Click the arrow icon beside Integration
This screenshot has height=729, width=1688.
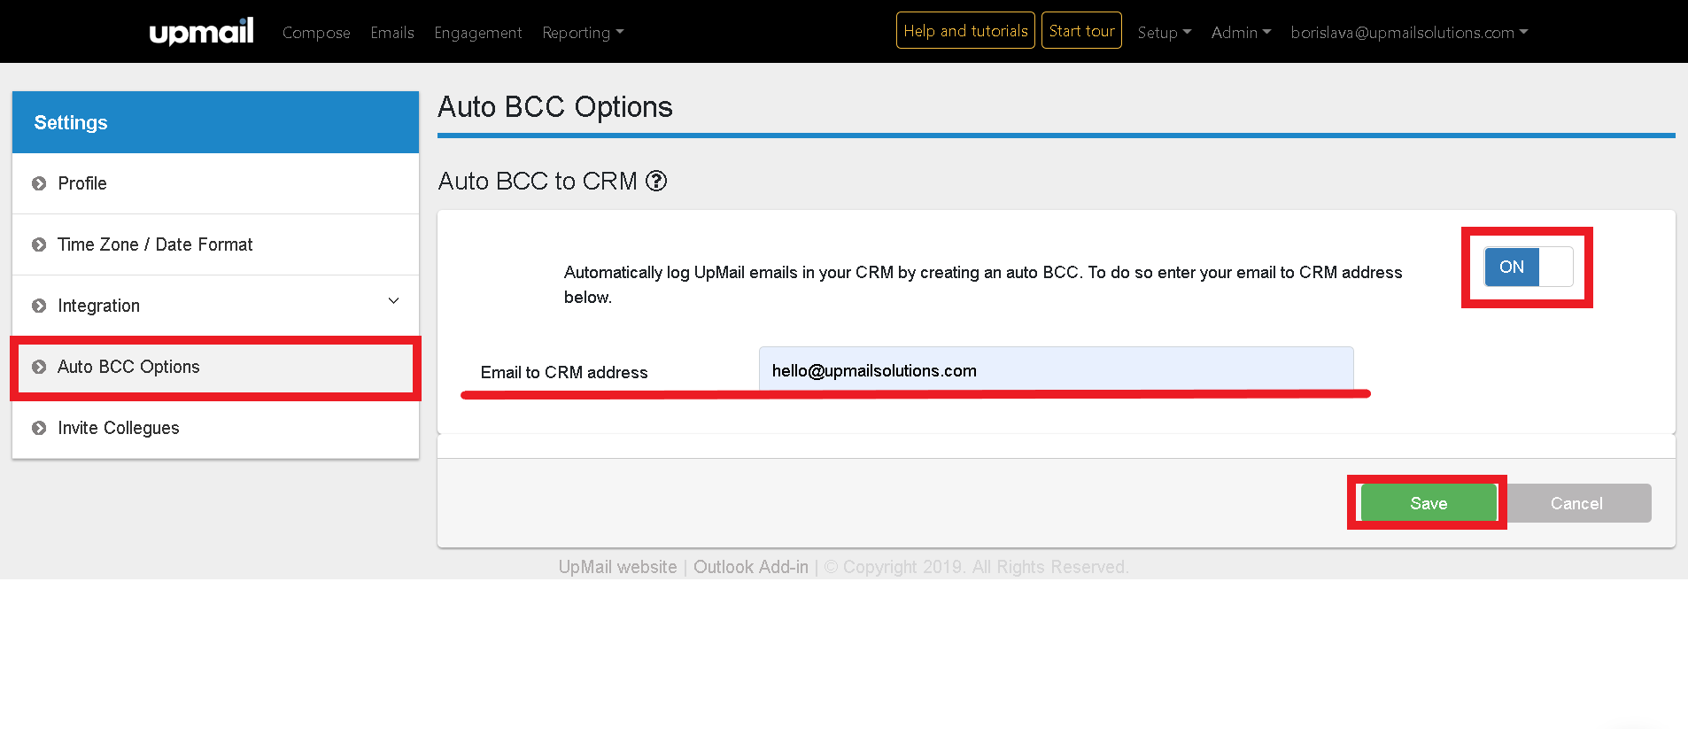tap(39, 306)
